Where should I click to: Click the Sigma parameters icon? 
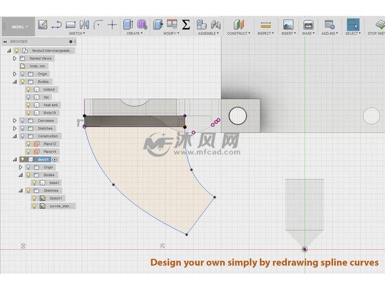pos(186,24)
